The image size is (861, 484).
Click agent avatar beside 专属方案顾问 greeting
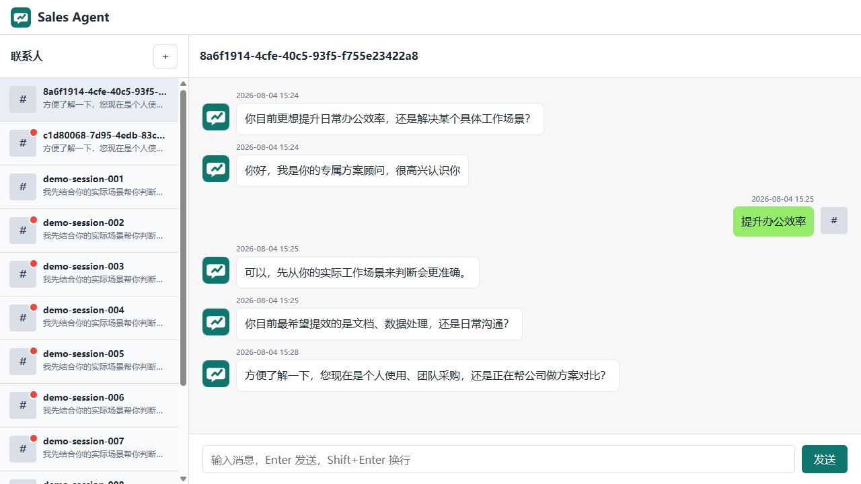216,169
